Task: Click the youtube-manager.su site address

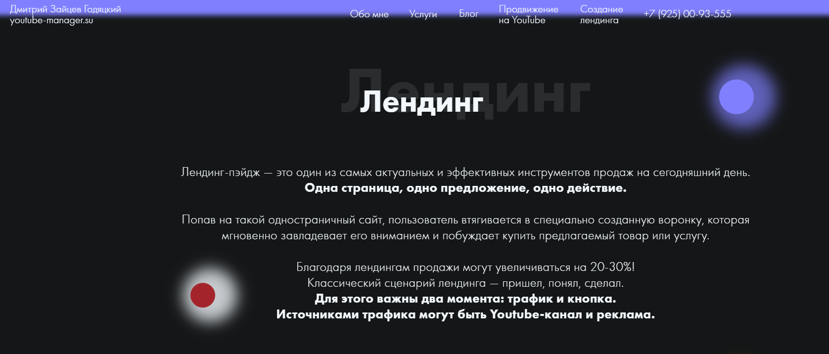Action: pyautogui.click(x=51, y=20)
